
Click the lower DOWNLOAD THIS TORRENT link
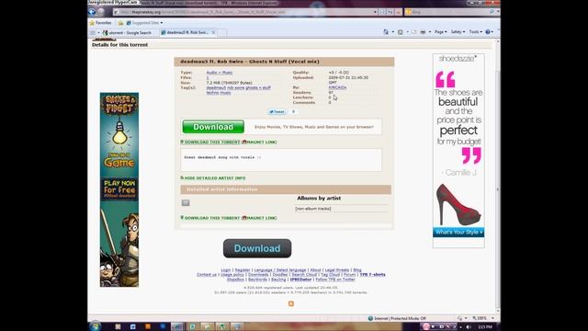212,218
